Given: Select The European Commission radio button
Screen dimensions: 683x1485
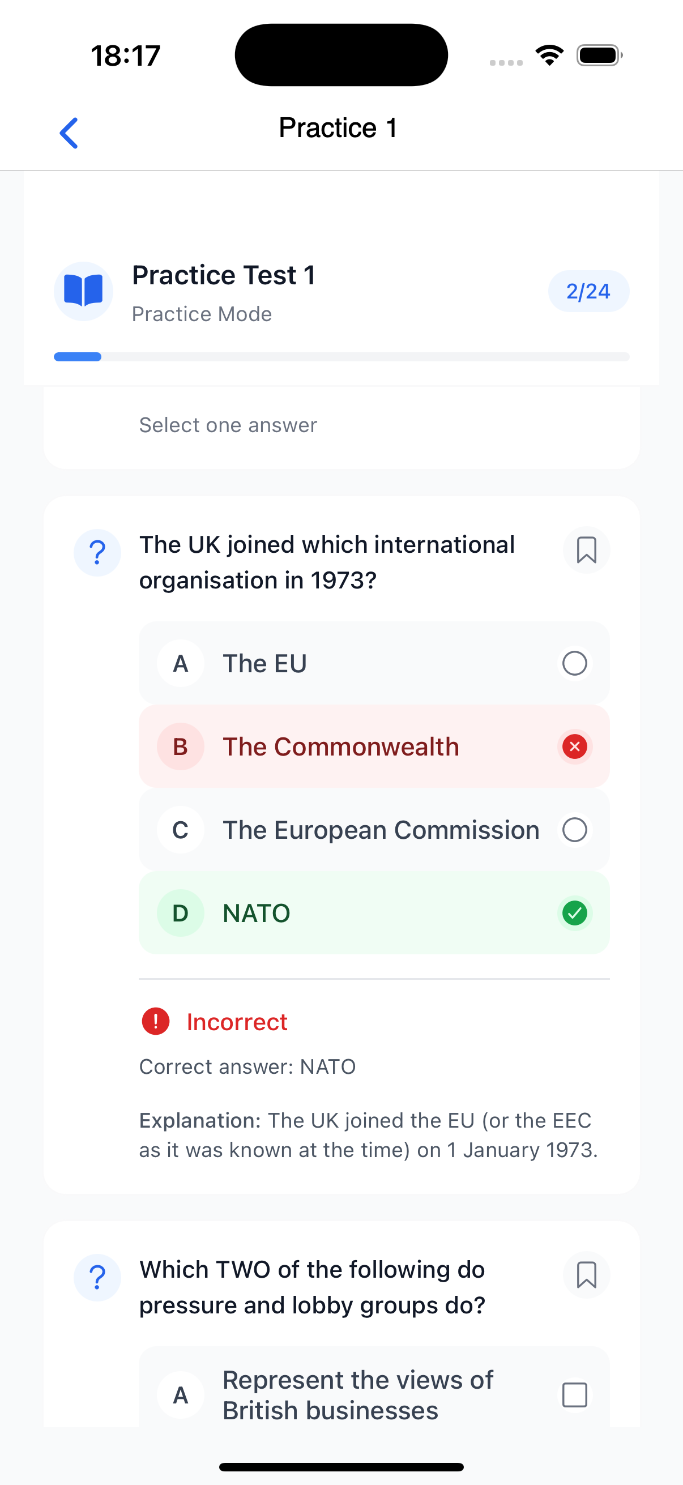Looking at the screenshot, I should click(x=575, y=830).
